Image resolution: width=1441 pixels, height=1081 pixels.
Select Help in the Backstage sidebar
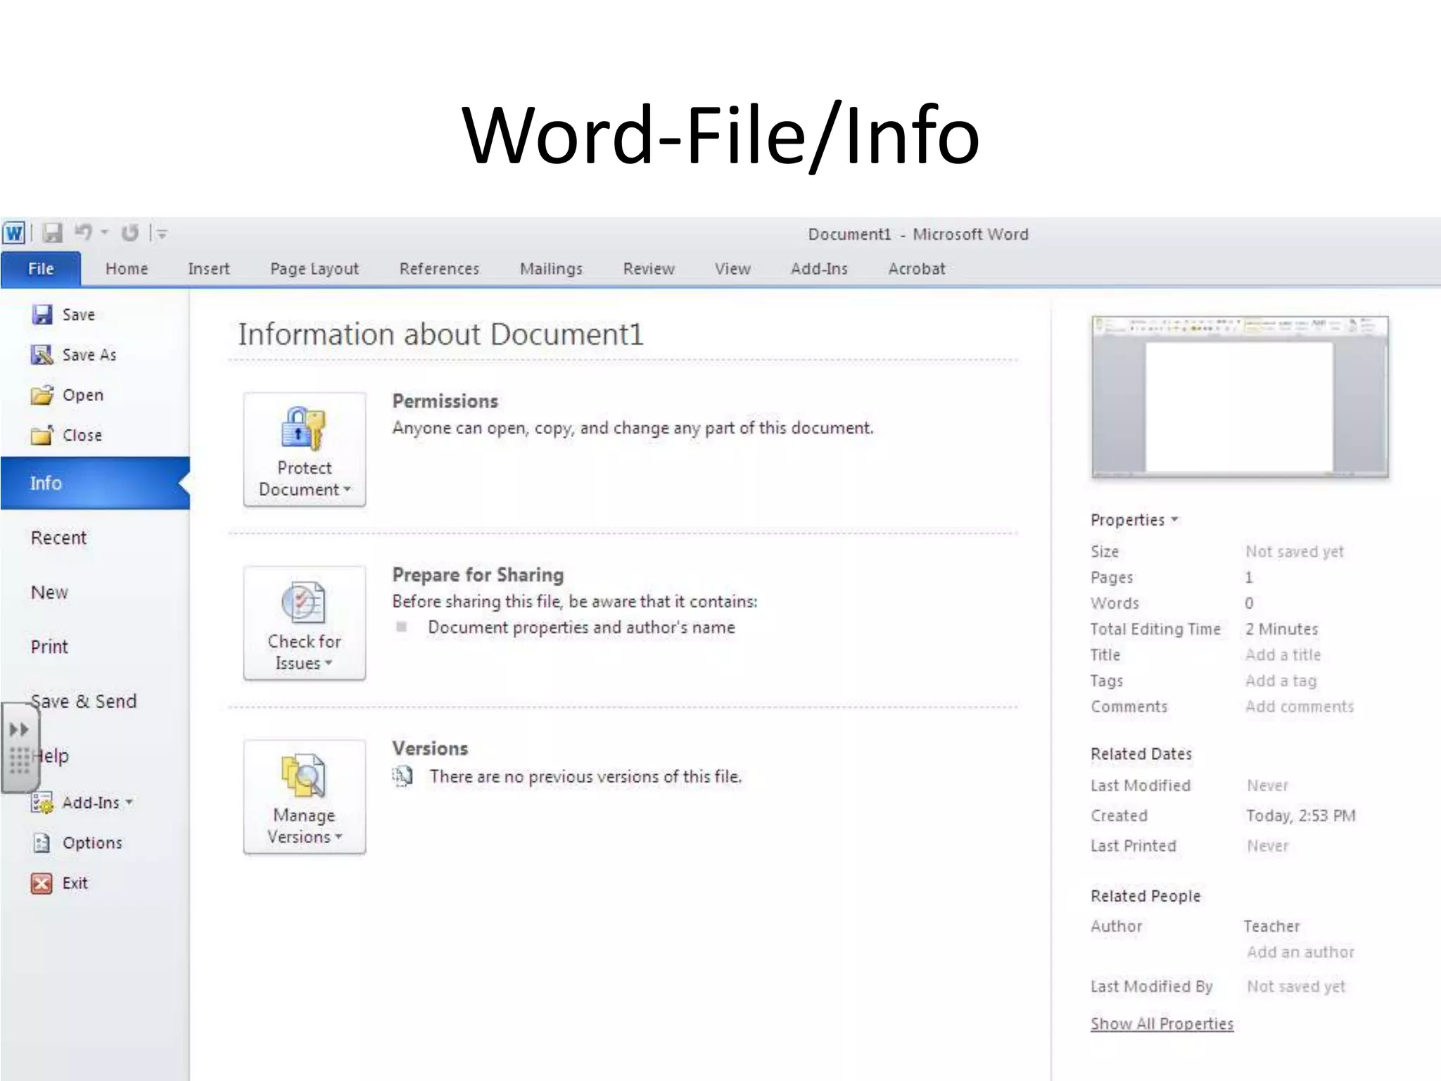[x=51, y=756]
